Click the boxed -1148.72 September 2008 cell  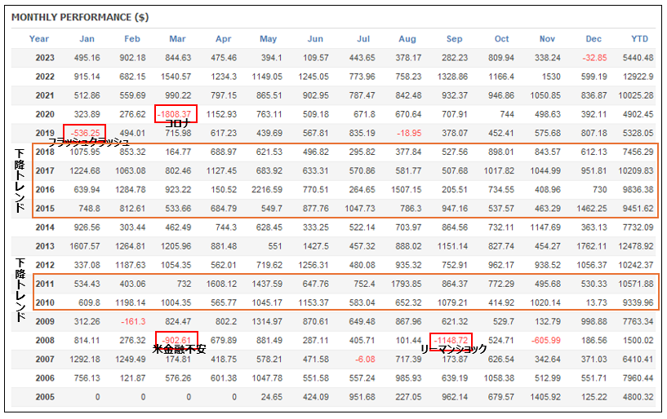[x=450, y=339]
